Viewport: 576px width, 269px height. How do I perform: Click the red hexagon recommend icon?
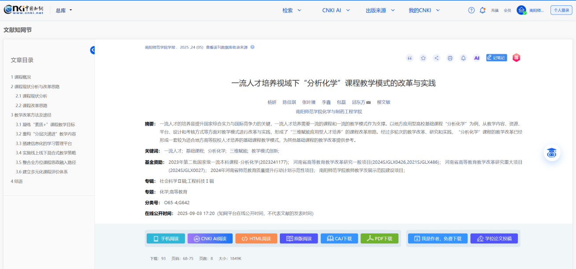(516, 58)
